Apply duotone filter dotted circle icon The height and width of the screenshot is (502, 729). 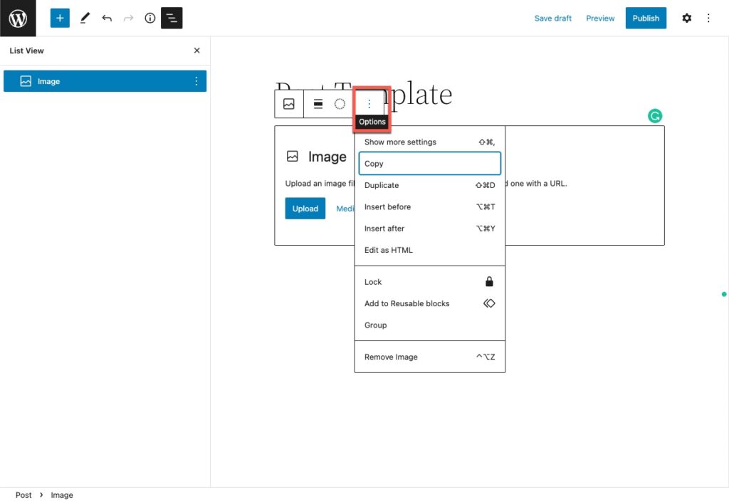(x=340, y=104)
